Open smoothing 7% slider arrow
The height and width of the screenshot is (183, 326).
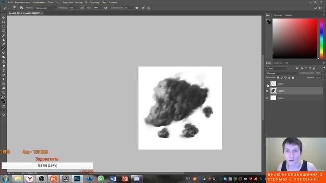pos(132,8)
